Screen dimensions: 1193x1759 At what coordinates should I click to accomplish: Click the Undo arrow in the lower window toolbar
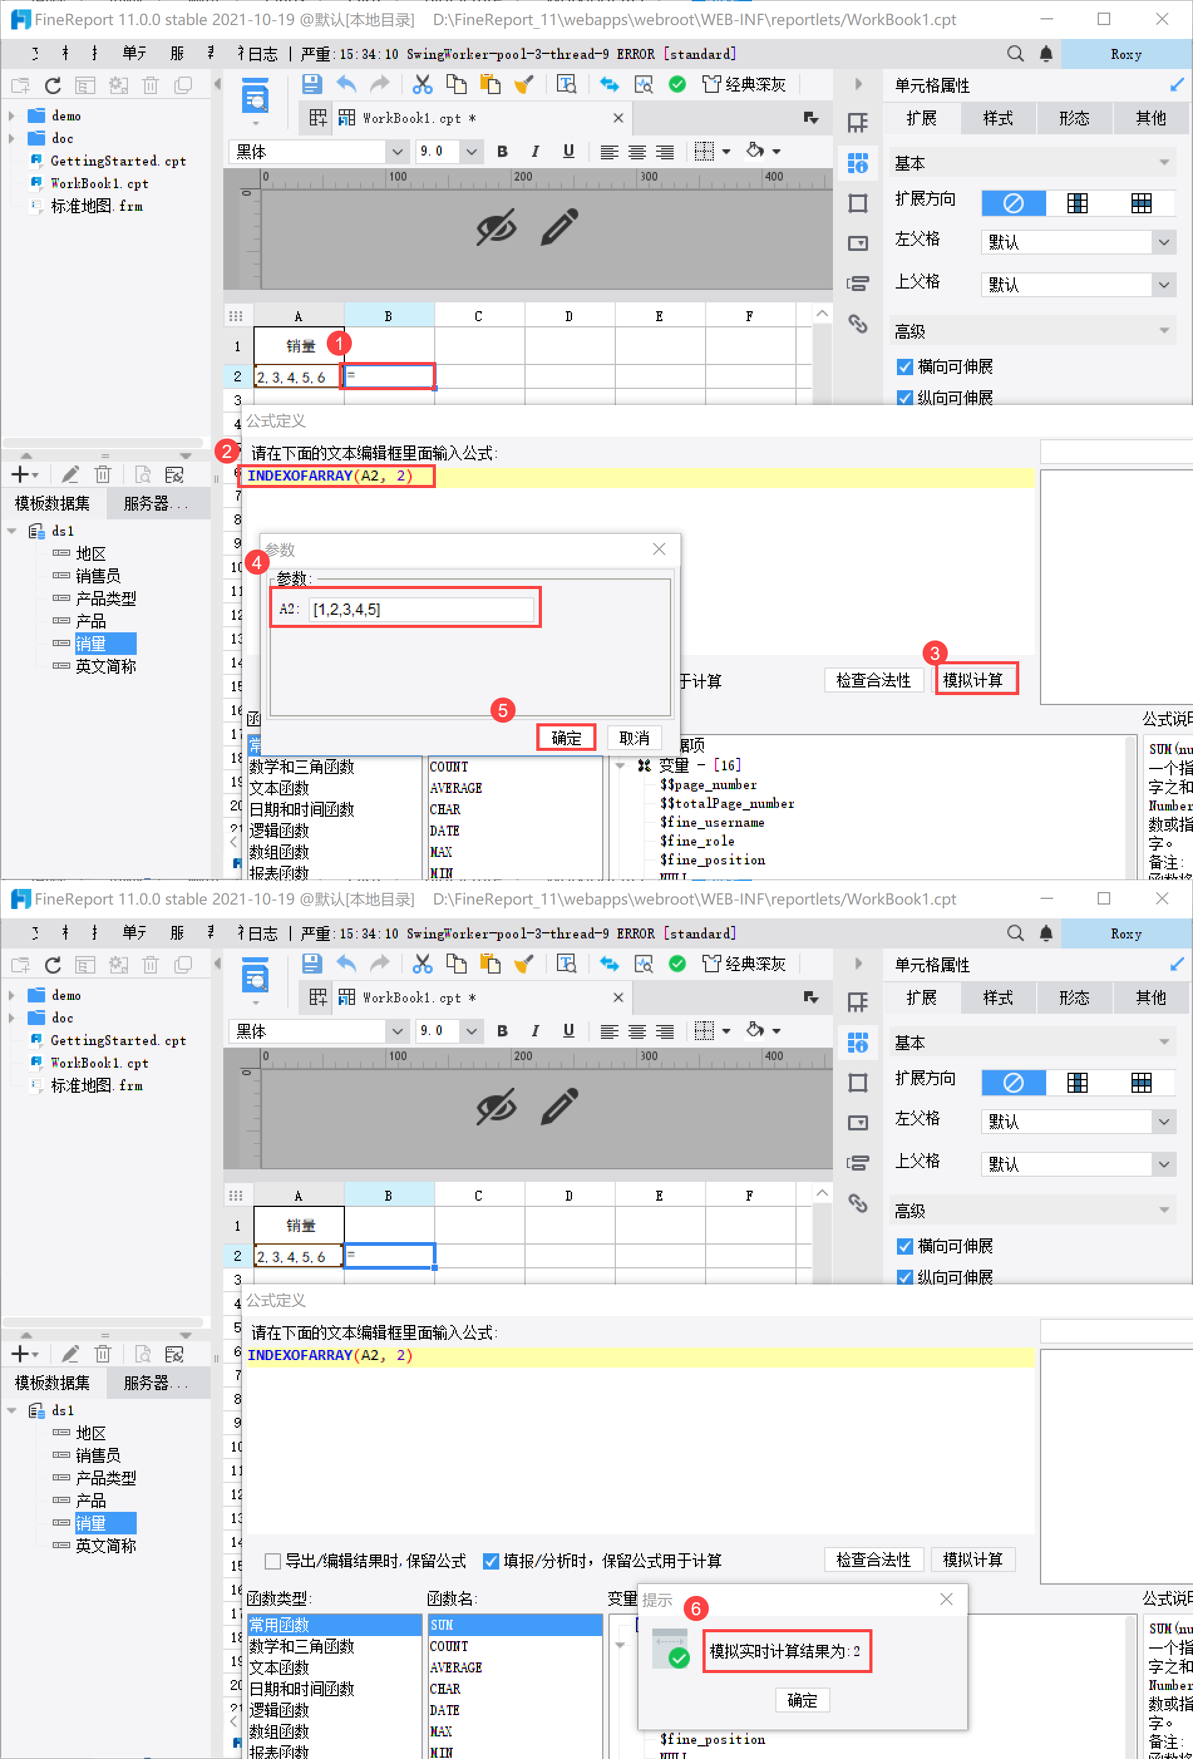pos(347,964)
